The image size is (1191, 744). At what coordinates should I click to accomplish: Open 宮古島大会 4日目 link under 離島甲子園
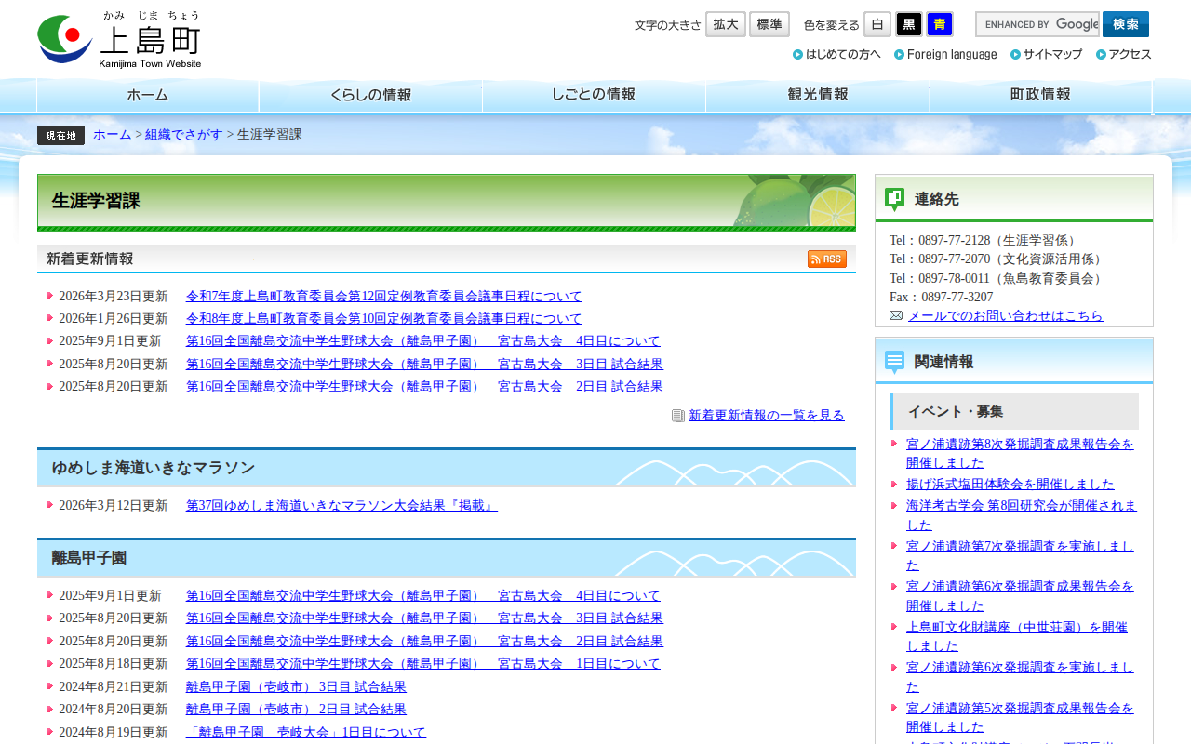click(x=423, y=596)
